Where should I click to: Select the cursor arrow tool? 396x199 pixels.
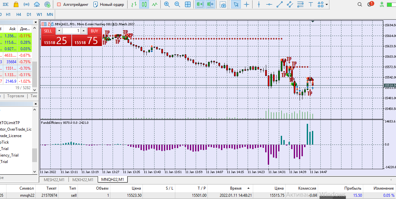pos(236,5)
